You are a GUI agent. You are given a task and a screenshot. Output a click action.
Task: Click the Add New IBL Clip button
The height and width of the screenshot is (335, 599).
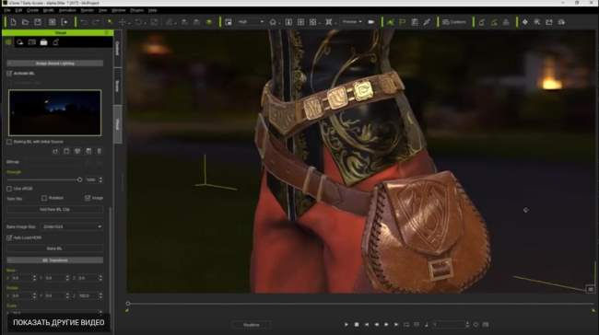tap(55, 210)
